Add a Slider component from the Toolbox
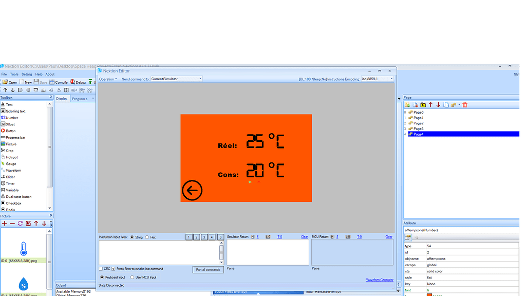The width and height of the screenshot is (526, 296). [x=10, y=177]
